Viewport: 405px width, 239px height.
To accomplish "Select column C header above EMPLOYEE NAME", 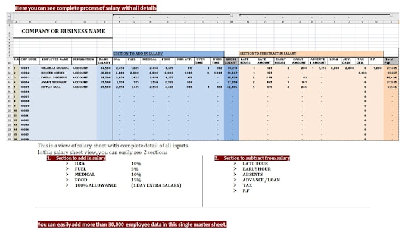I will (56, 22).
